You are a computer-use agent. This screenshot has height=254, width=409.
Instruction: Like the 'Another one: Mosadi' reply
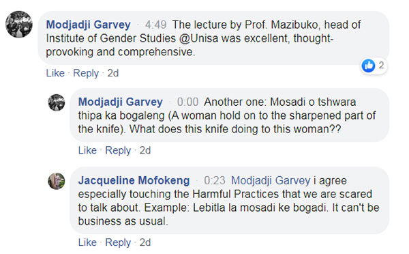(x=87, y=150)
